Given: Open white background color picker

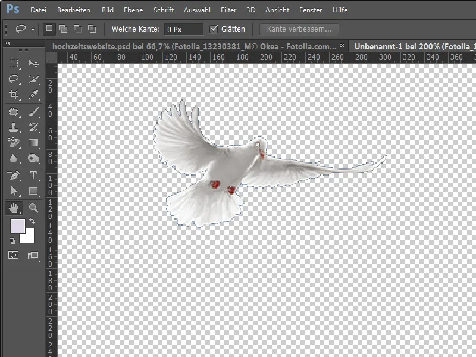Looking at the screenshot, I should (29, 237).
